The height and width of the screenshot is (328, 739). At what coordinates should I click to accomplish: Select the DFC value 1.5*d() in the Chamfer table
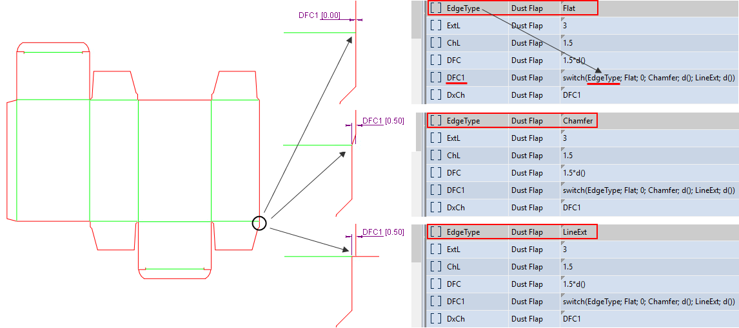pyautogui.click(x=574, y=173)
